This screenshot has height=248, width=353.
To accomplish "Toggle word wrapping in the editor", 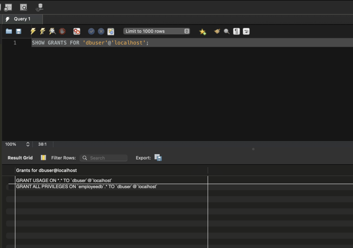I will point(246,31).
